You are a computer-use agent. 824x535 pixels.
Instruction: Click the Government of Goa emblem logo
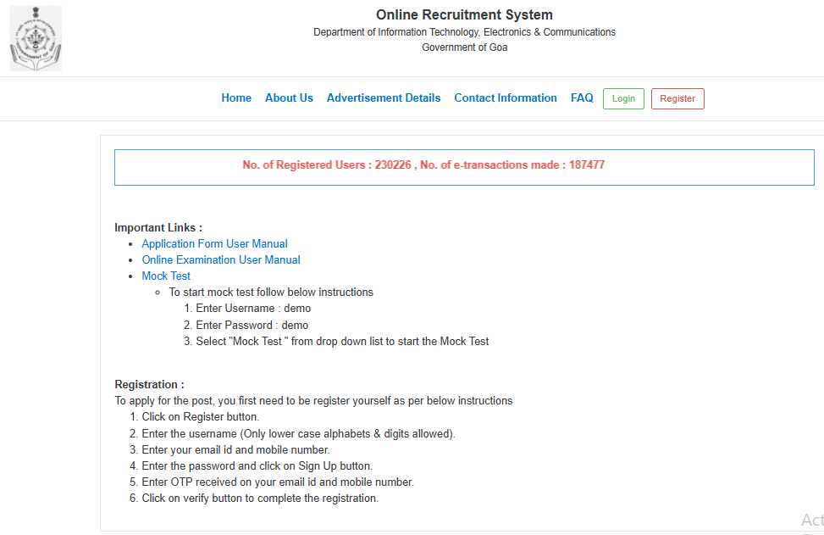pos(36,39)
